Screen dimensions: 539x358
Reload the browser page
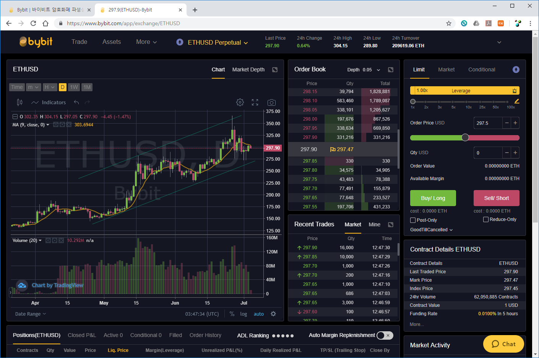(33, 23)
